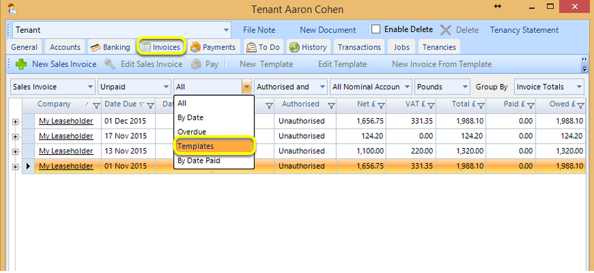The image size is (594, 273).
Task: Collapse the open All view dropdown arrow
Action: tap(247, 87)
